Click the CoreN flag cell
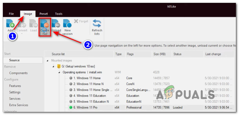This screenshot has height=115, width=239. pyautogui.click(x=130, y=84)
